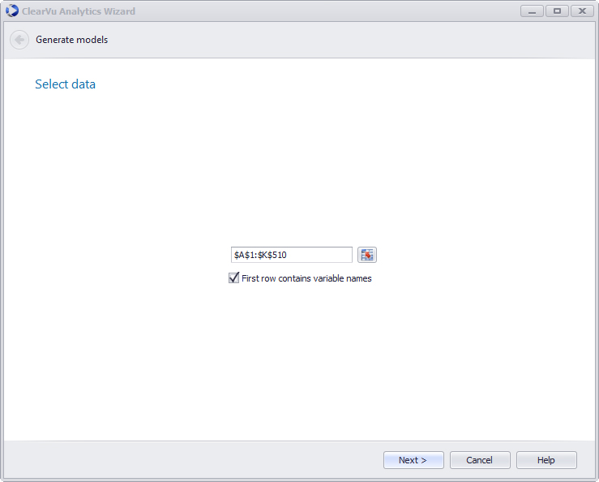Click the back arrow icon

pyautogui.click(x=19, y=40)
